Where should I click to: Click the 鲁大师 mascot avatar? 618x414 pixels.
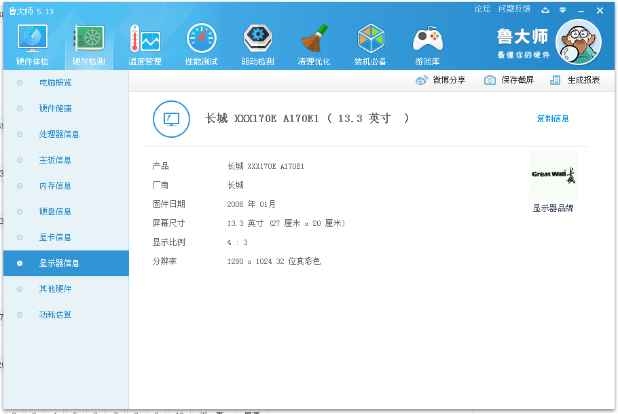[578, 42]
